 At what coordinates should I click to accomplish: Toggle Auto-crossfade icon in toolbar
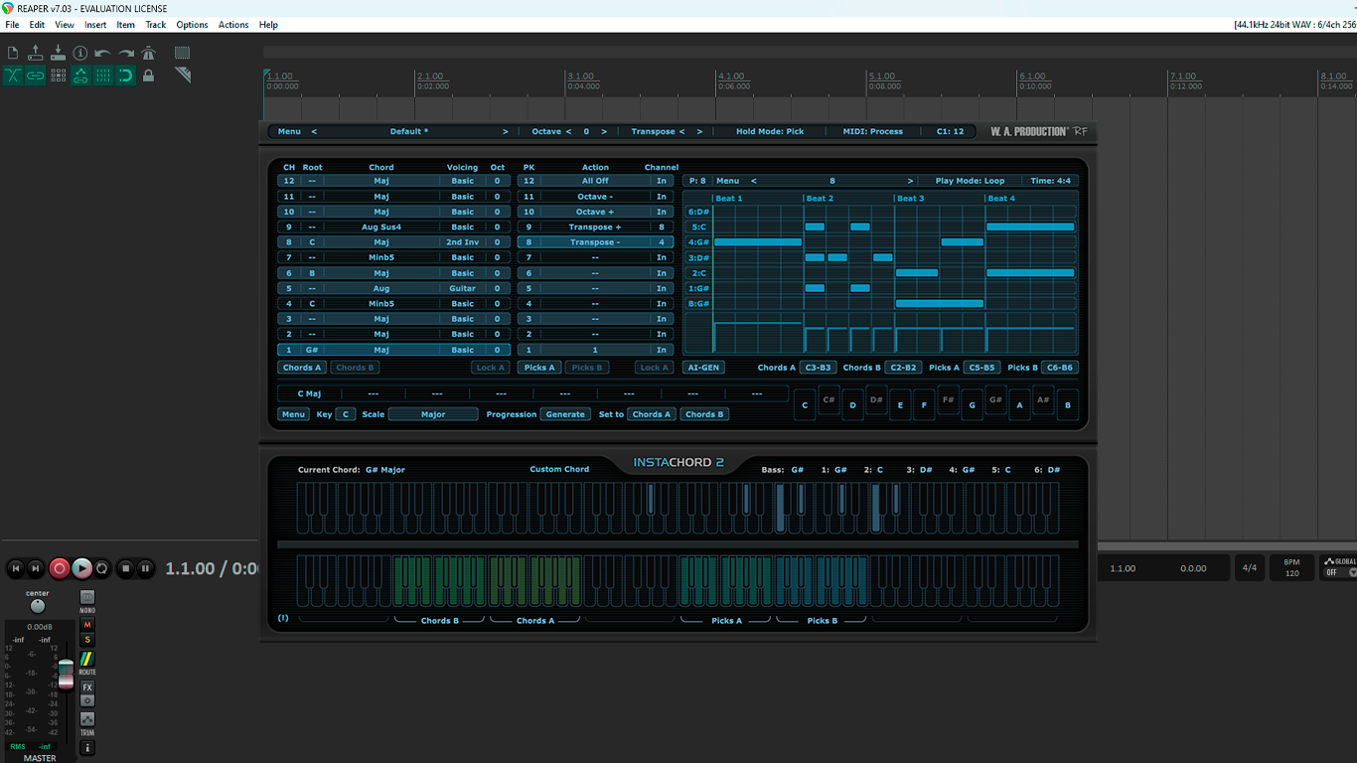[13, 76]
